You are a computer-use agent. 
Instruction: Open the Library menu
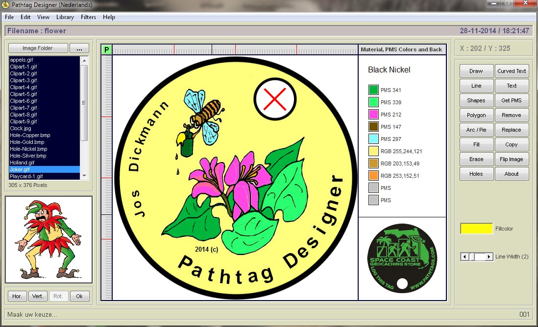(x=65, y=17)
